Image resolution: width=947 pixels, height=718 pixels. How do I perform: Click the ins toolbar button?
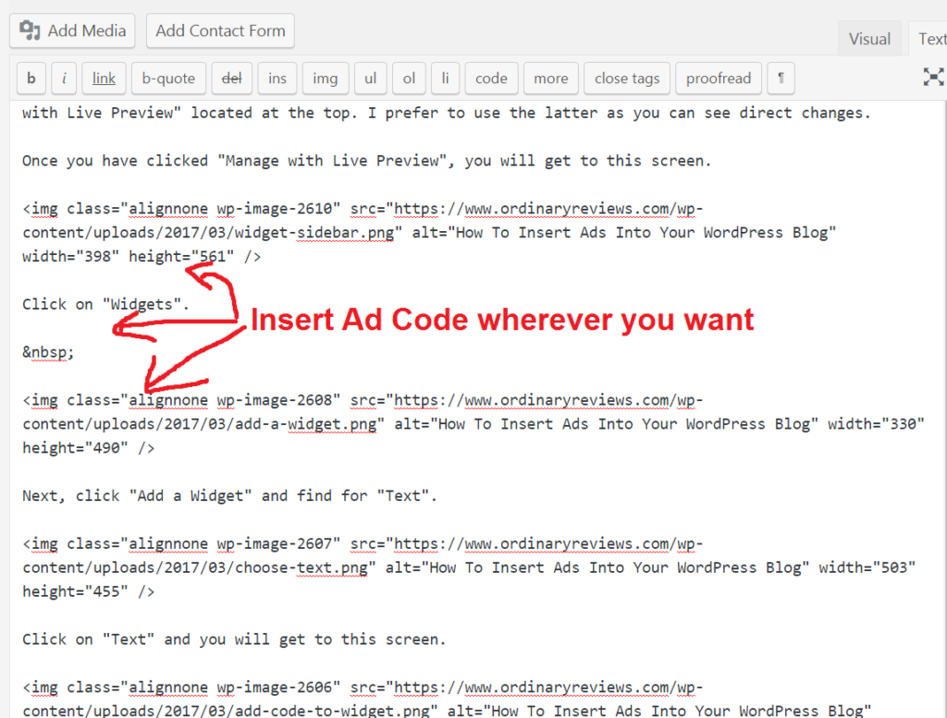pyautogui.click(x=277, y=79)
